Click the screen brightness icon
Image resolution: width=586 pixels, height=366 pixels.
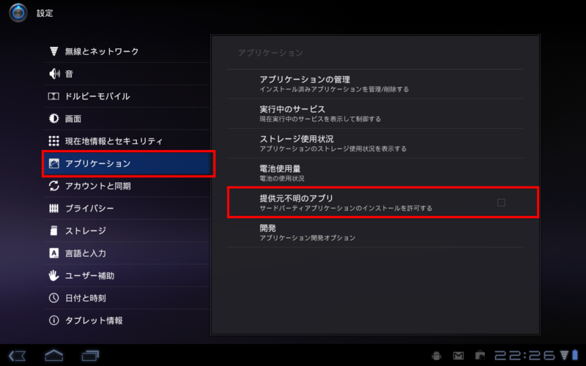tap(53, 119)
